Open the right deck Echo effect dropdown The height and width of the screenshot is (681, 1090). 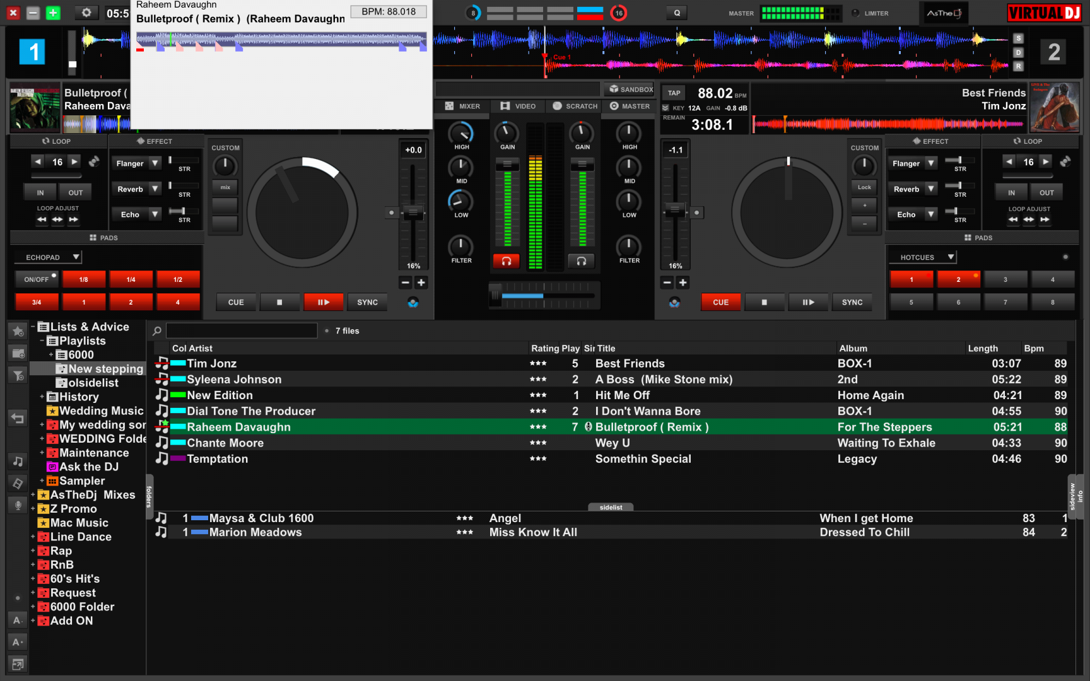tap(931, 214)
